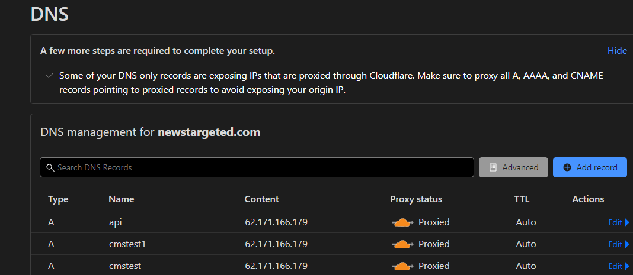Open the Add record form
Screen dimensions: 633x275
pyautogui.click(x=590, y=167)
